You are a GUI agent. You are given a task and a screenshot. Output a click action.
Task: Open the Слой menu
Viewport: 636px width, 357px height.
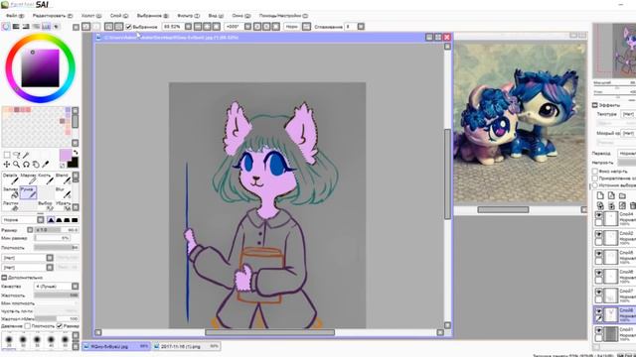(x=119, y=16)
